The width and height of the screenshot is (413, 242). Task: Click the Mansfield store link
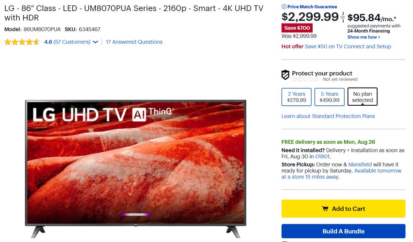360,165
